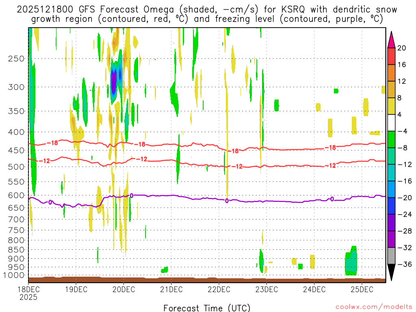The width and height of the screenshot is (416, 312).
Task: Click the colorbar label -24
Action: tap(405, 214)
